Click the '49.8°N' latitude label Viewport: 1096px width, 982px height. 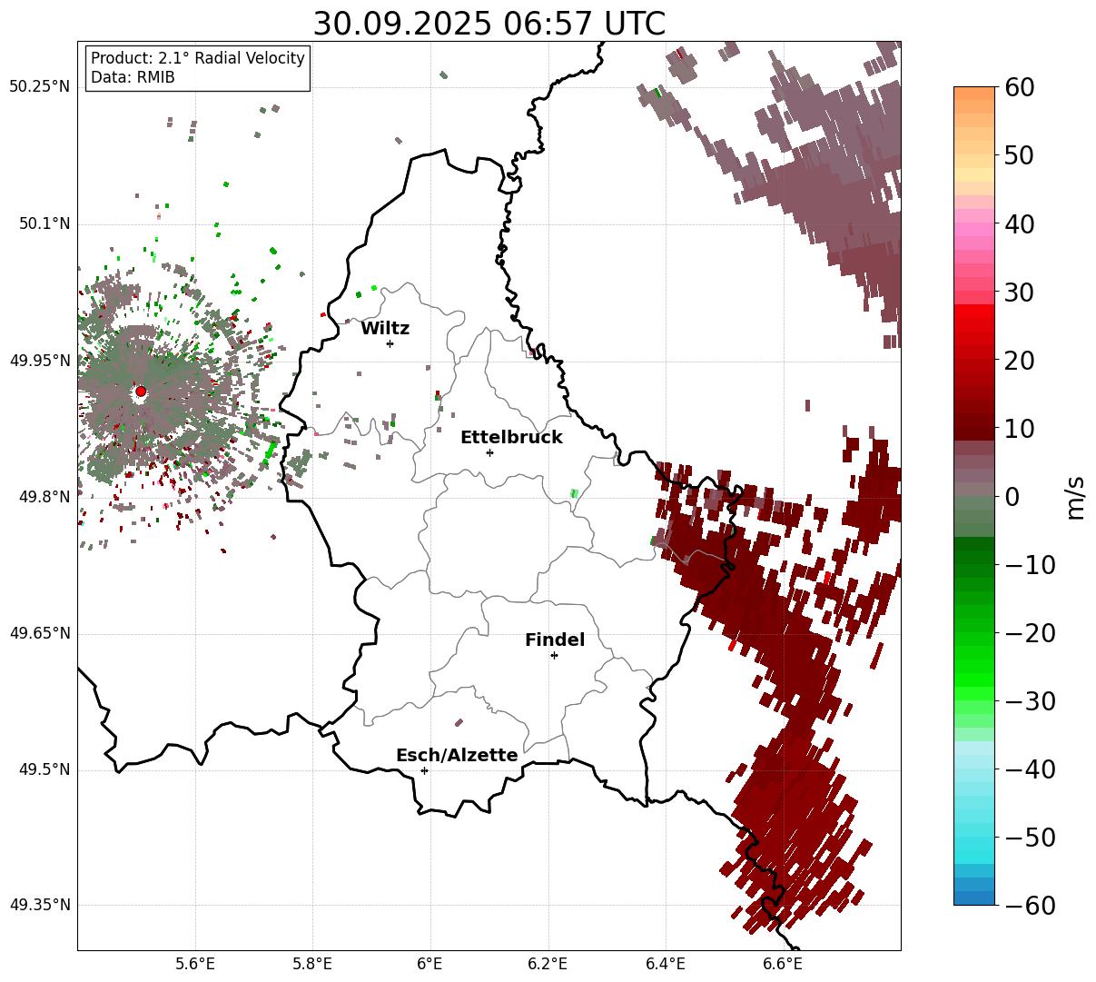[x=44, y=497]
